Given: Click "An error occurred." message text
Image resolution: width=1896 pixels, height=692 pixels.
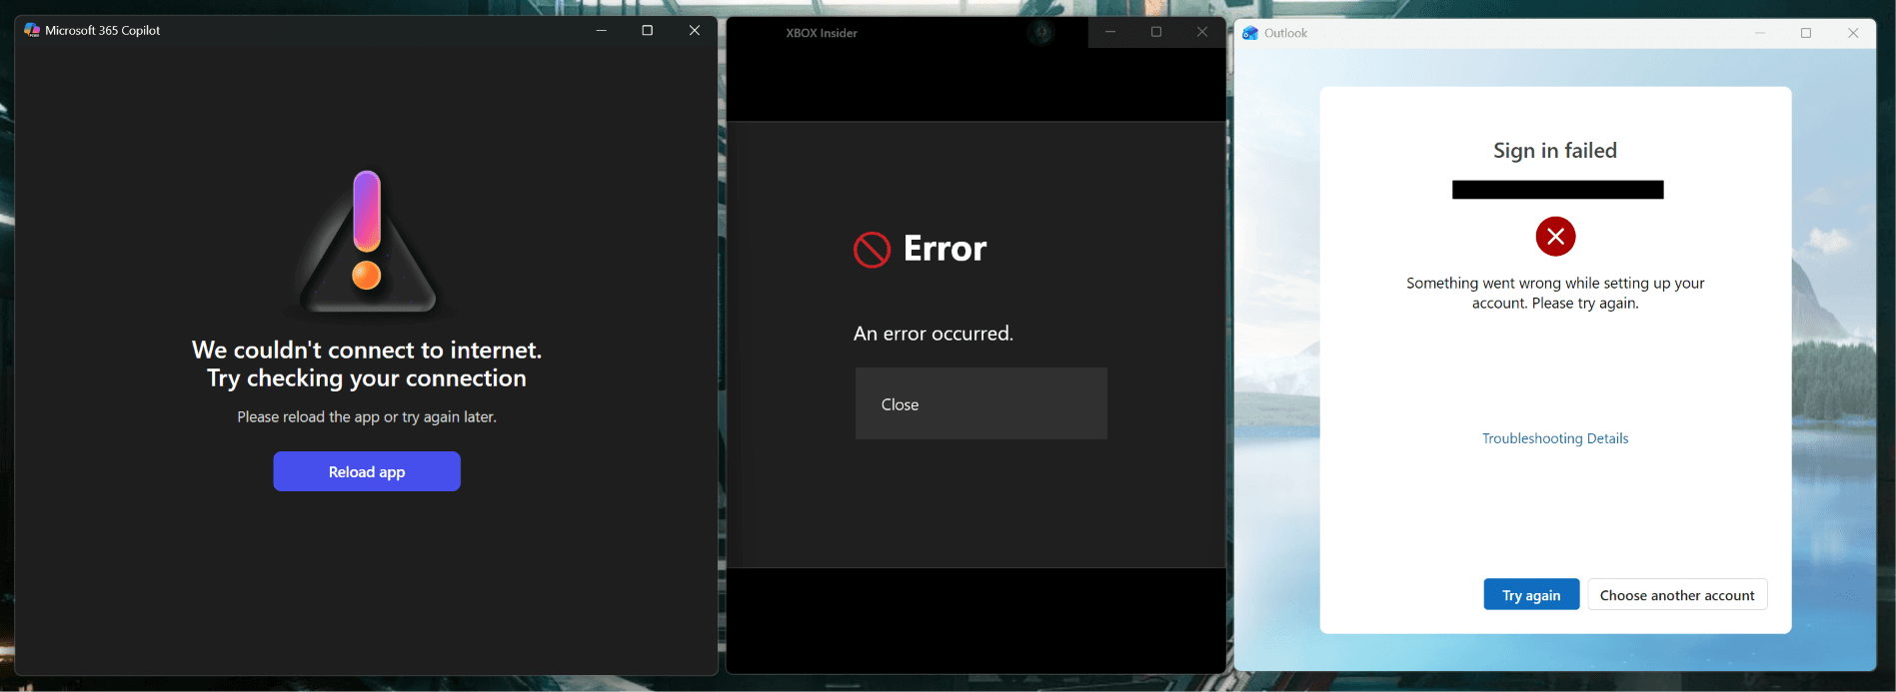Looking at the screenshot, I should pyautogui.click(x=934, y=334).
